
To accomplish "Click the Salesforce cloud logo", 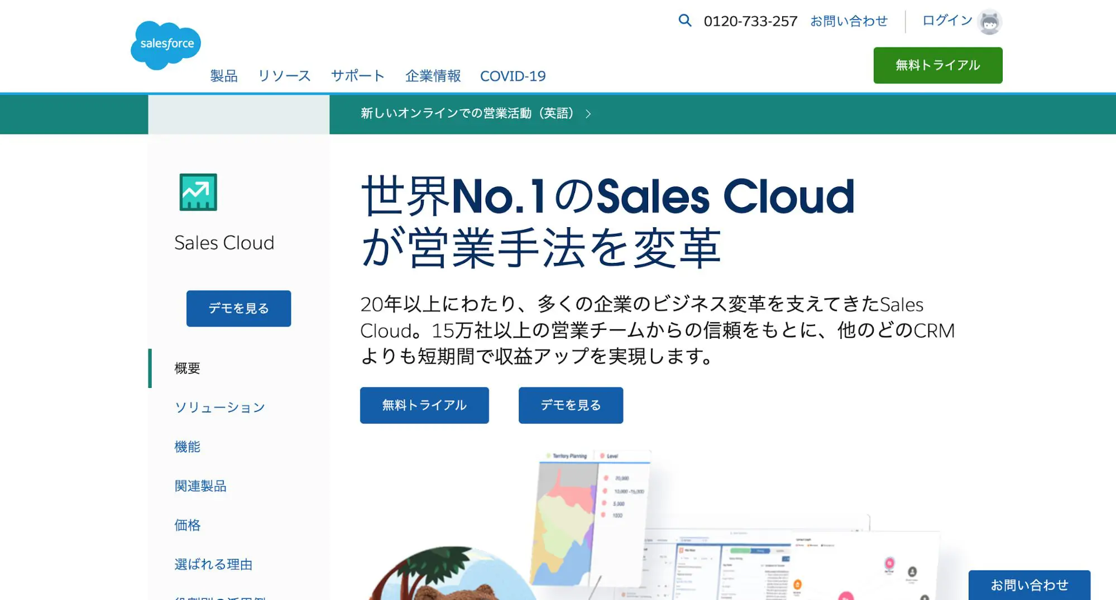I will point(166,45).
